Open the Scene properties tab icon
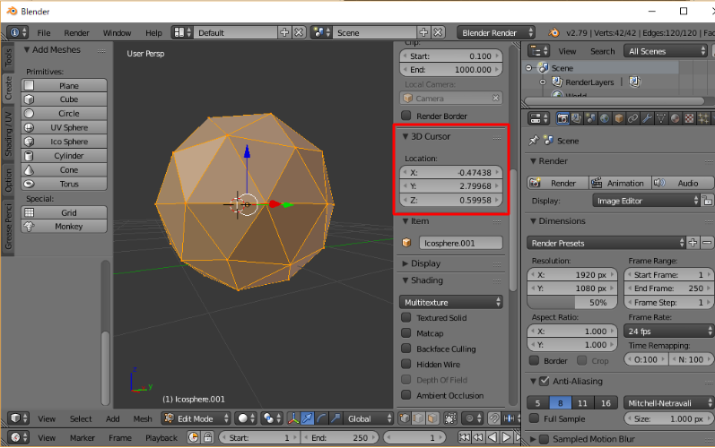This screenshot has width=715, height=448. [590, 119]
